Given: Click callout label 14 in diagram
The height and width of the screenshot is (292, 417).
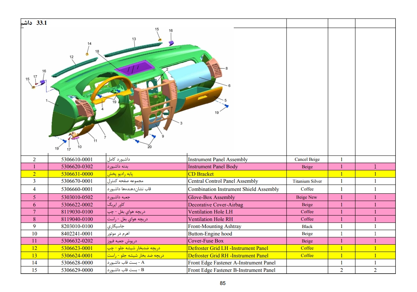Looking at the screenshot, I should coord(89,43).
